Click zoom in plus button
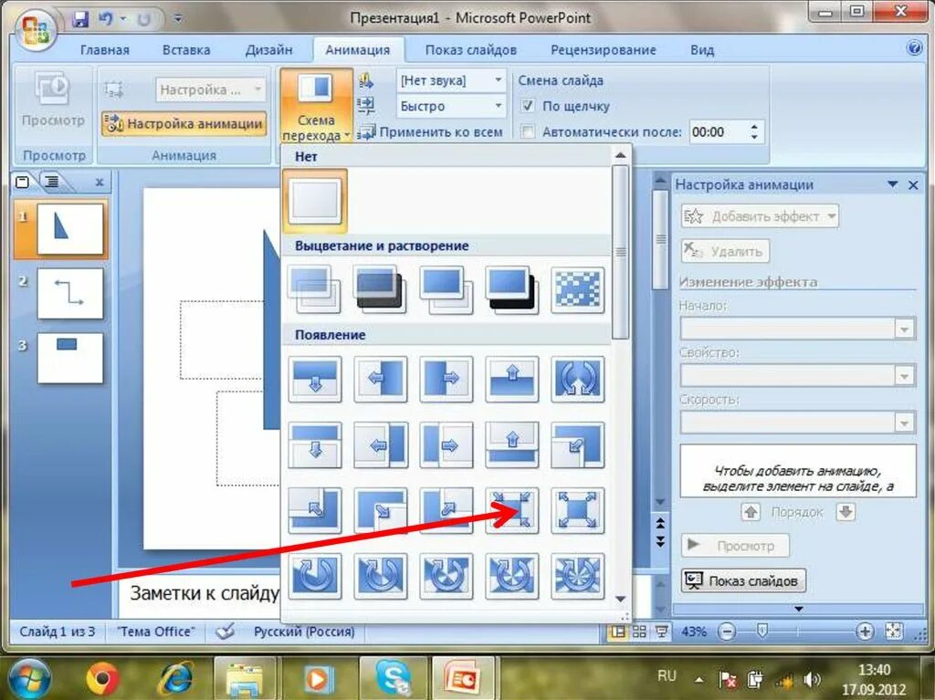Image resolution: width=935 pixels, height=700 pixels. coord(864,631)
